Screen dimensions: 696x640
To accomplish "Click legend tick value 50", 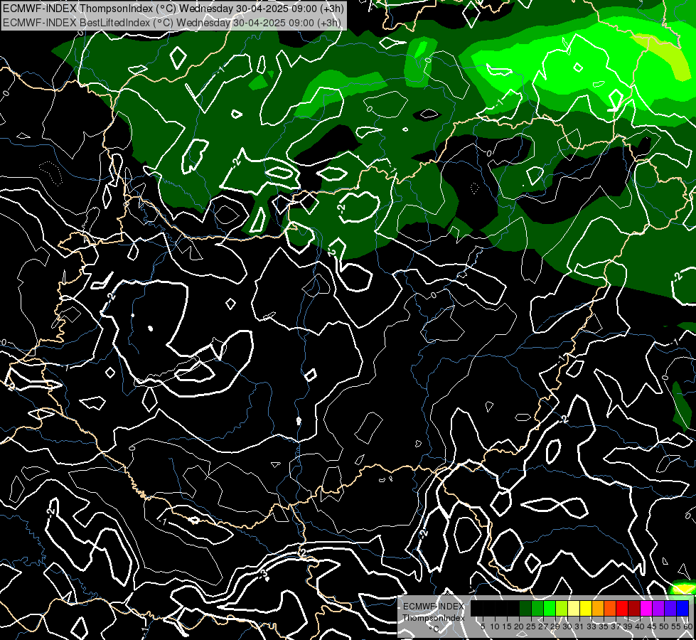I will 665,626.
